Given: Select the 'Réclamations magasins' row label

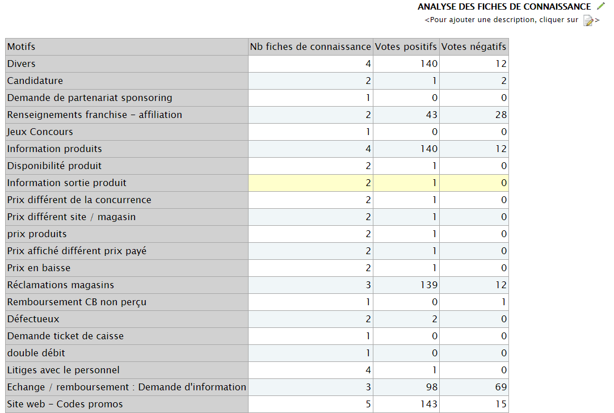Looking at the screenshot, I should click(x=61, y=285).
